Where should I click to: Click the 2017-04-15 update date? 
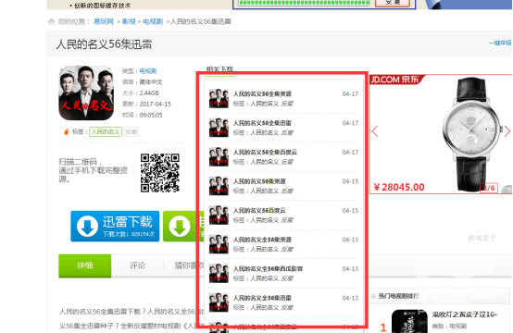click(x=155, y=104)
